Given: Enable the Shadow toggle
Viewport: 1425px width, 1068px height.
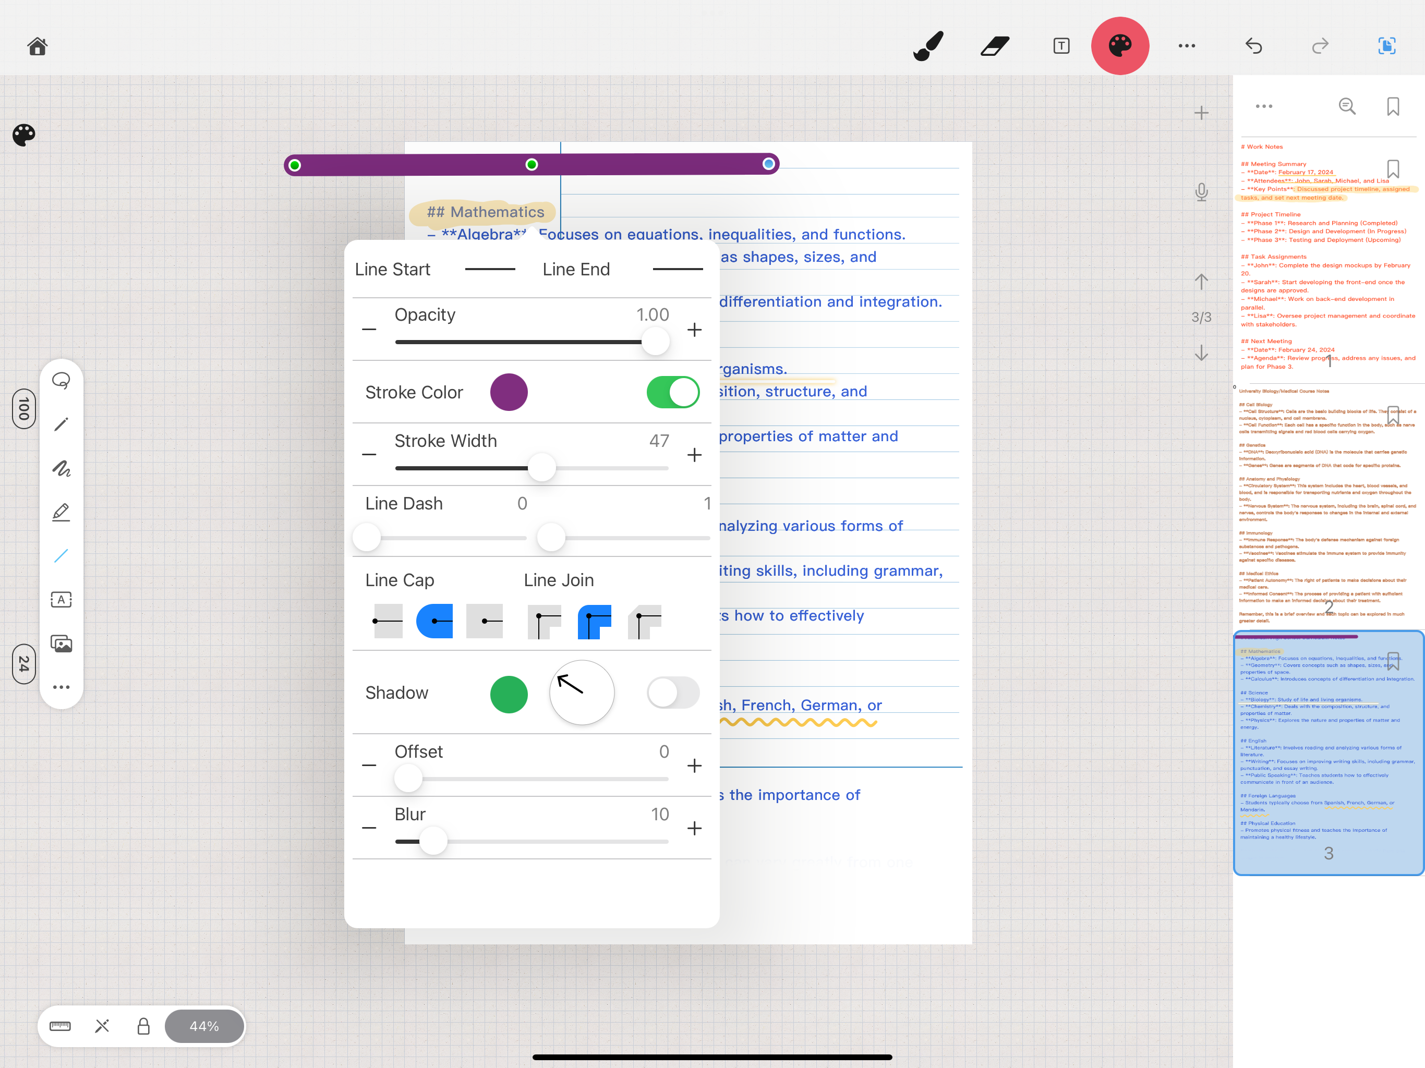Looking at the screenshot, I should click(x=672, y=693).
